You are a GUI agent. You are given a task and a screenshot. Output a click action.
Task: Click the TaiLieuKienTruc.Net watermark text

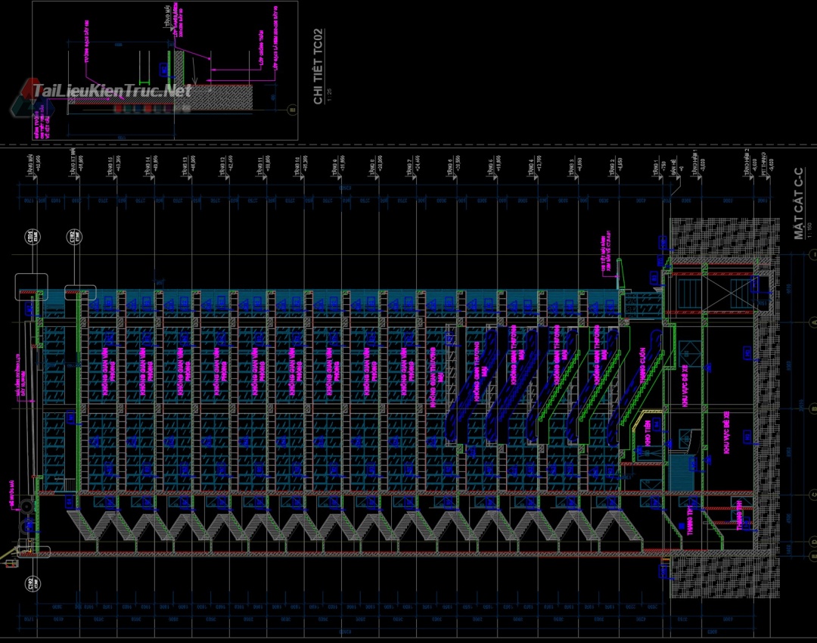click(x=113, y=92)
